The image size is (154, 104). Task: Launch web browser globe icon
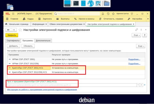point(91,3)
